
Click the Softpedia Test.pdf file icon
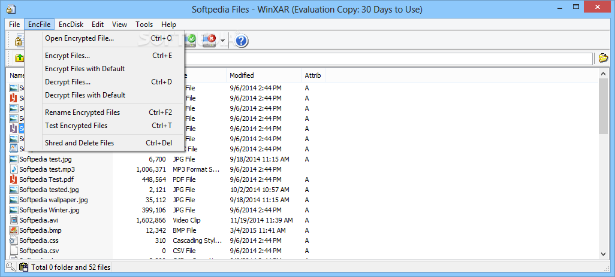click(14, 179)
